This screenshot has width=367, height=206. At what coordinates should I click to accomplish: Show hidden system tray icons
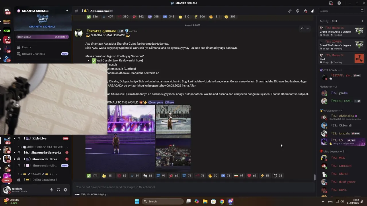323,201
